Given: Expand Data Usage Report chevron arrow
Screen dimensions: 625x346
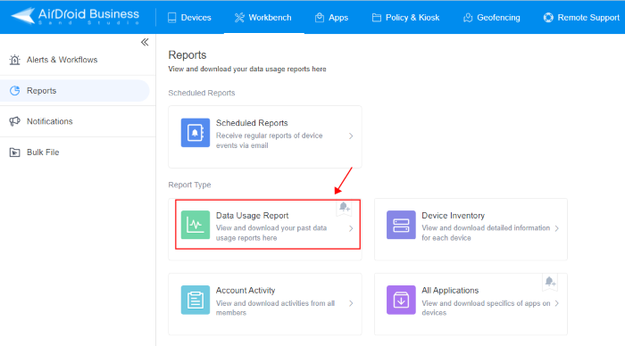Looking at the screenshot, I should click(351, 228).
